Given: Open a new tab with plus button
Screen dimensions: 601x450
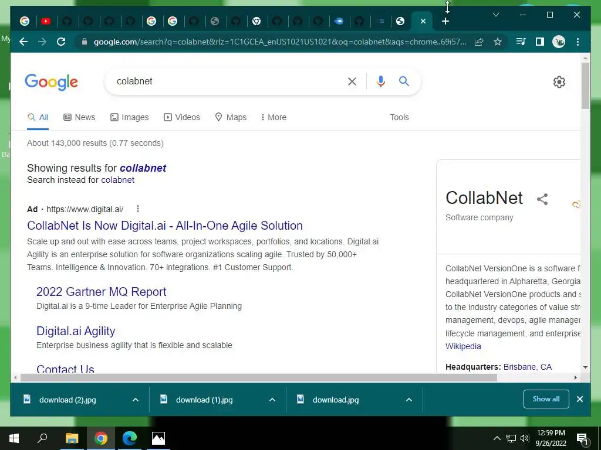Looking at the screenshot, I should [x=445, y=22].
